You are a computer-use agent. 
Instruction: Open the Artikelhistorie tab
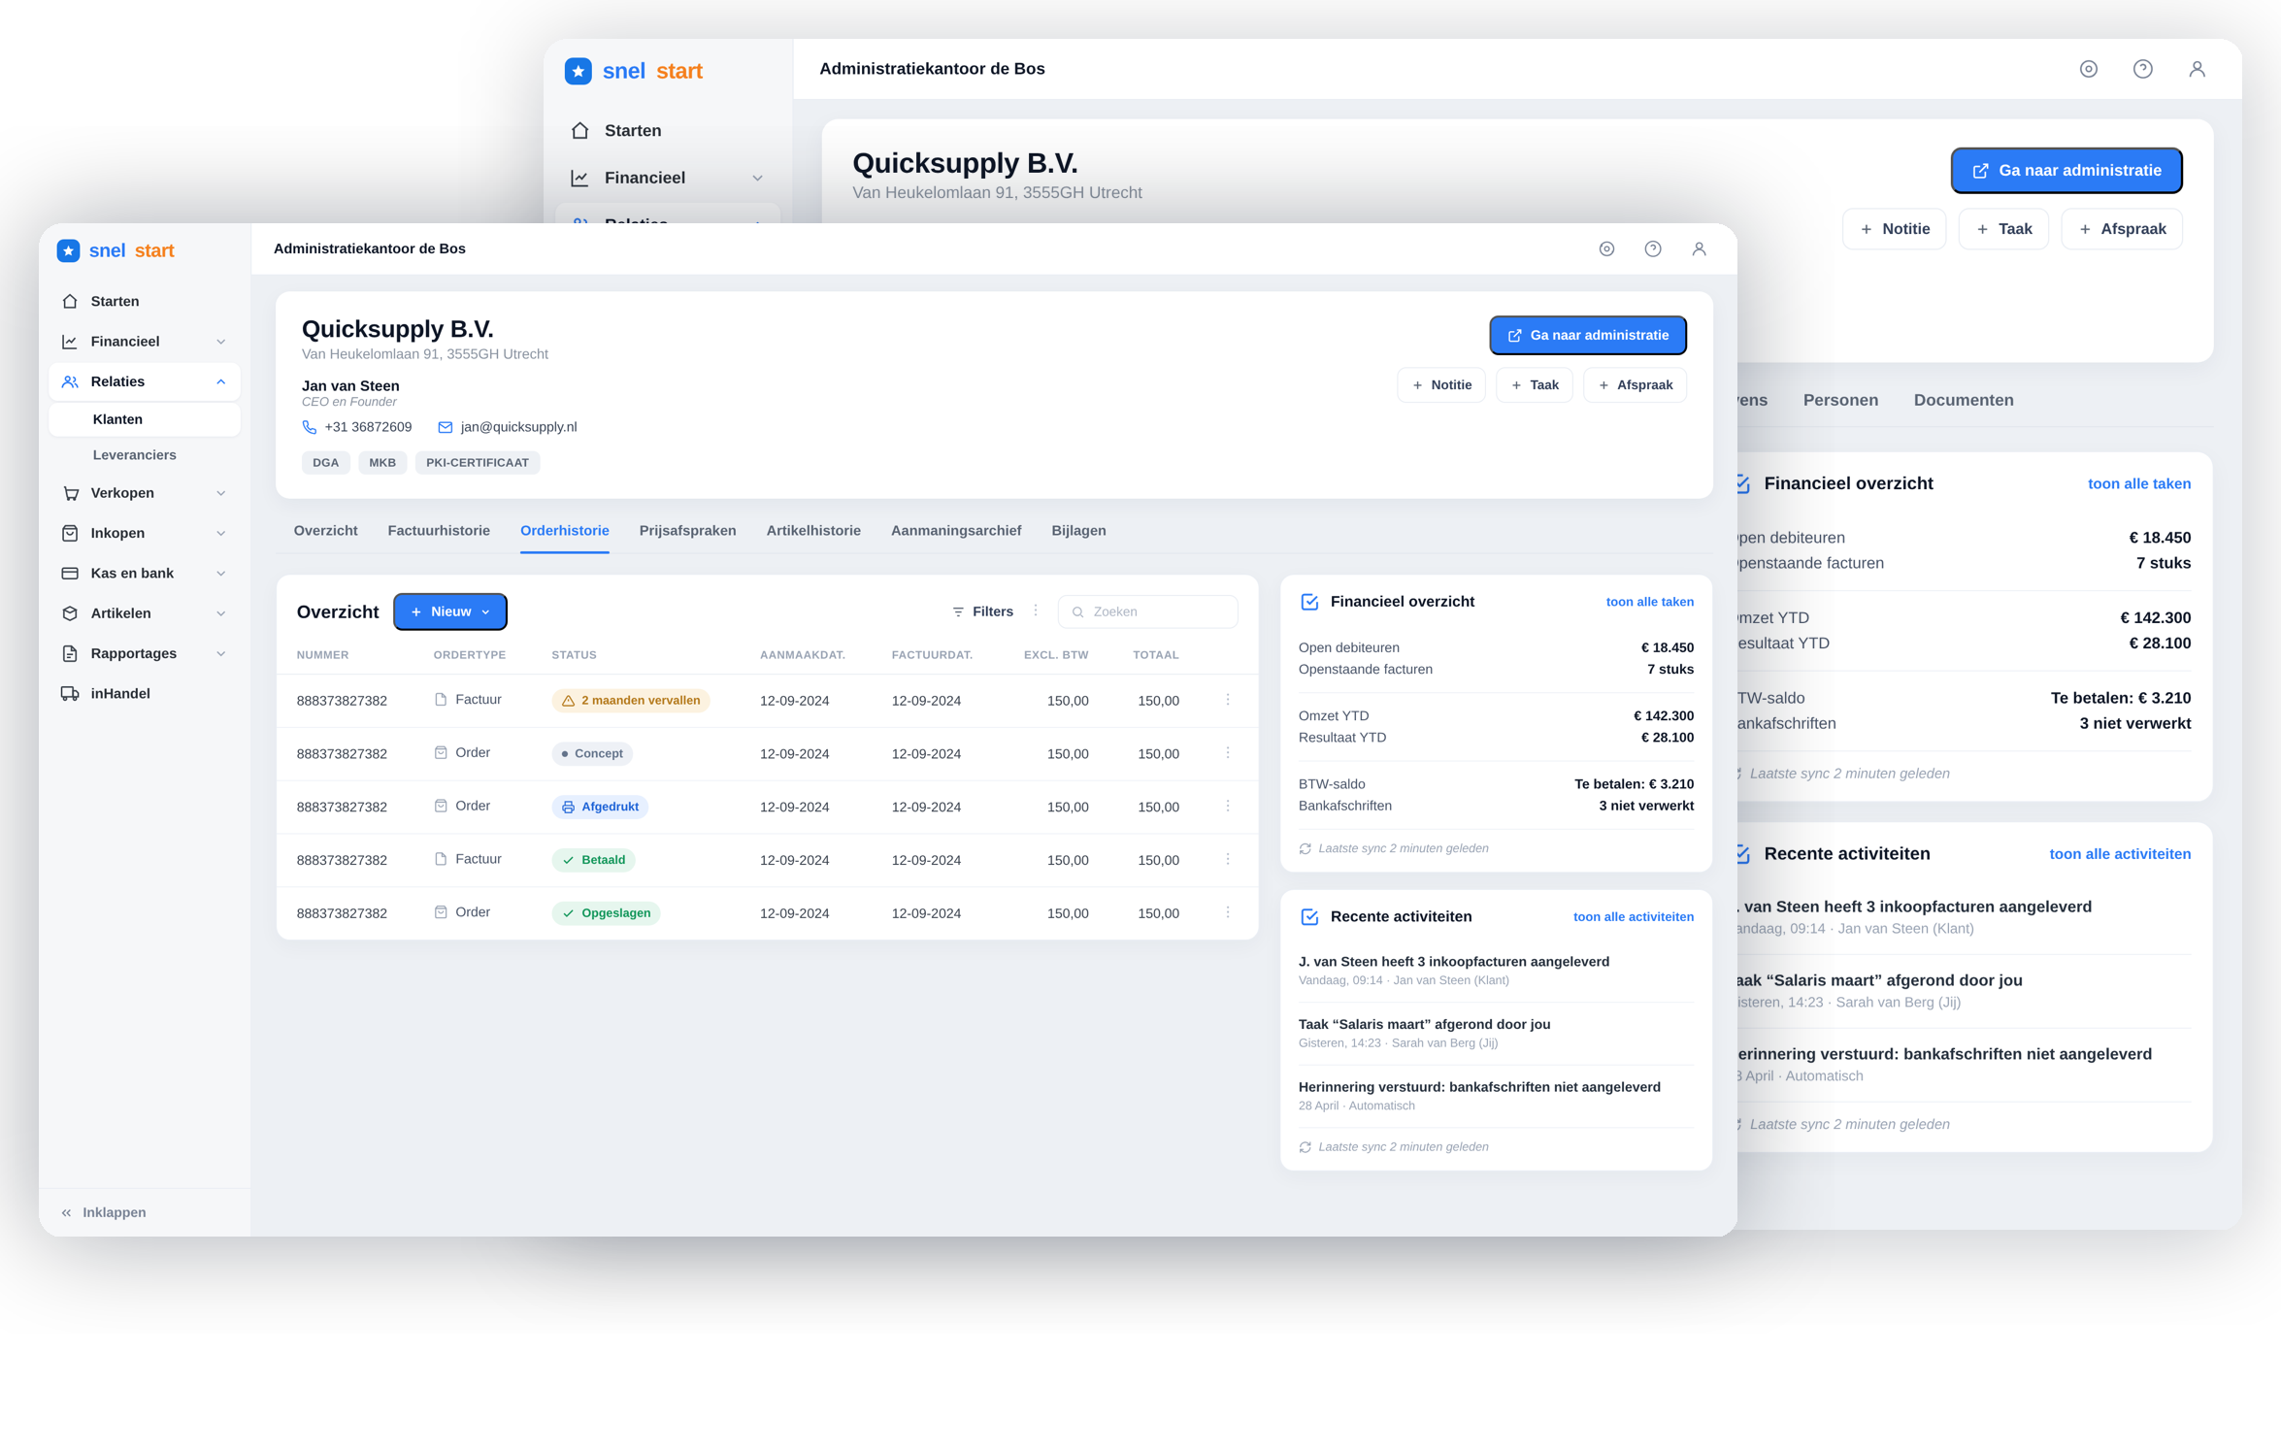tap(813, 530)
